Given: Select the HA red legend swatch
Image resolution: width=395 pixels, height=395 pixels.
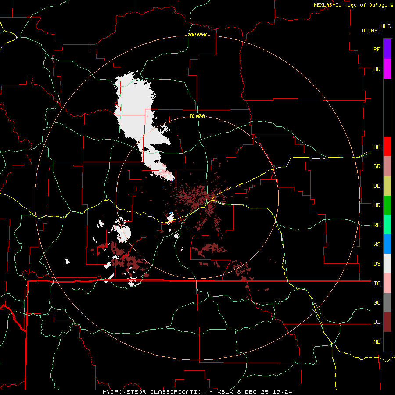Looking at the screenshot, I should (x=388, y=147).
